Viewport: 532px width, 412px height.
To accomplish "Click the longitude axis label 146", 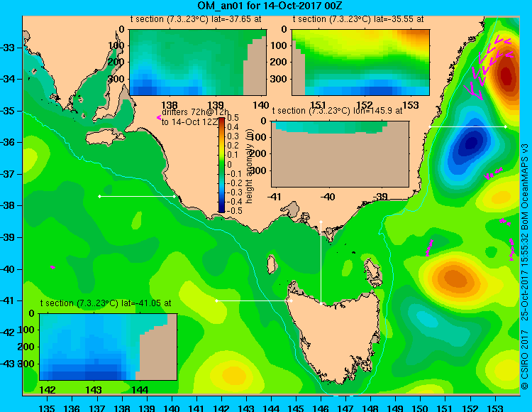I will [321, 408].
